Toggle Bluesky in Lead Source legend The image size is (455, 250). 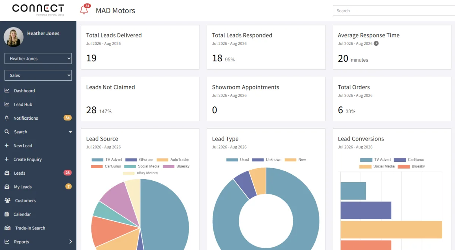click(x=176, y=166)
